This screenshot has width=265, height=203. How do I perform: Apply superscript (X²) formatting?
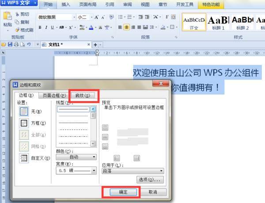click(71, 27)
